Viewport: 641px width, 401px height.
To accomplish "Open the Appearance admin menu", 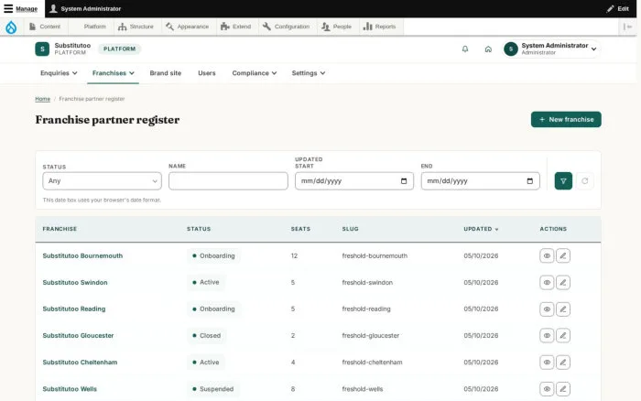I will click(188, 27).
